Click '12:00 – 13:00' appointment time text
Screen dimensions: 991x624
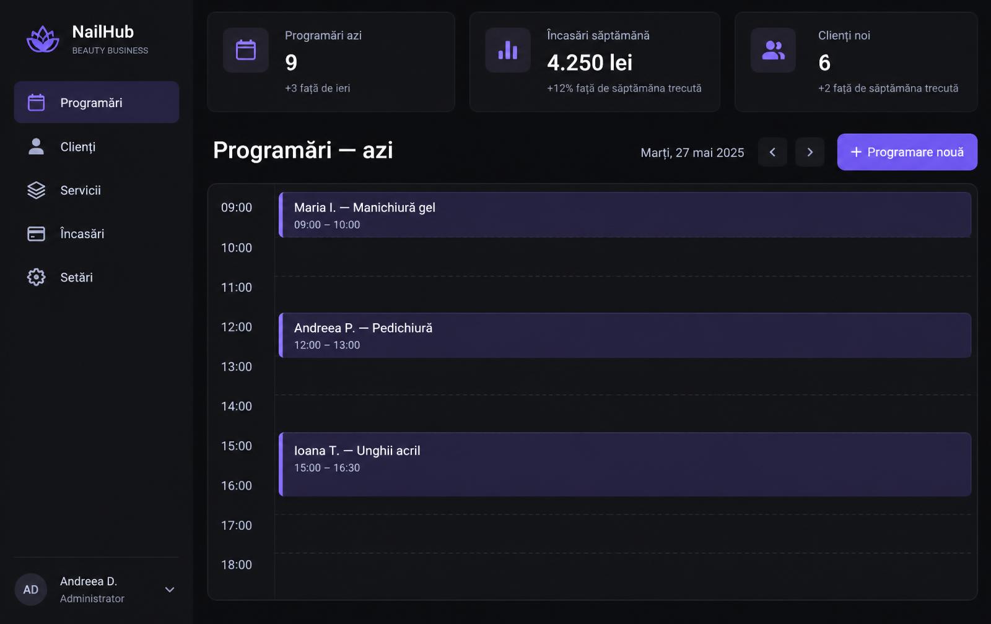(327, 345)
